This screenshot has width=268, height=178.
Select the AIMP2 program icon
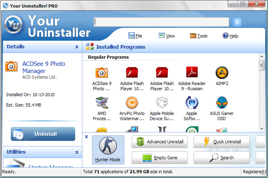[222, 73]
